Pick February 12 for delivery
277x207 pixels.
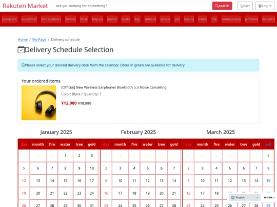tap(148, 181)
